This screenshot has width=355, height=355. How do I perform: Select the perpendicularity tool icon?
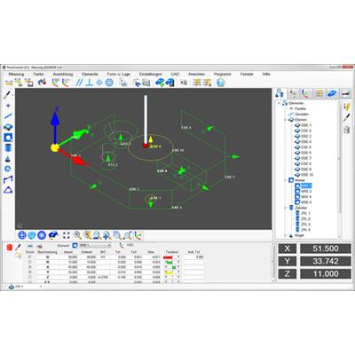(89, 83)
